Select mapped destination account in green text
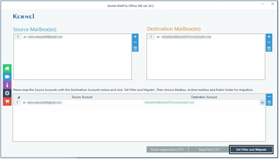Image resolution: width=279 pixels, height=159 pixels. click(169, 102)
